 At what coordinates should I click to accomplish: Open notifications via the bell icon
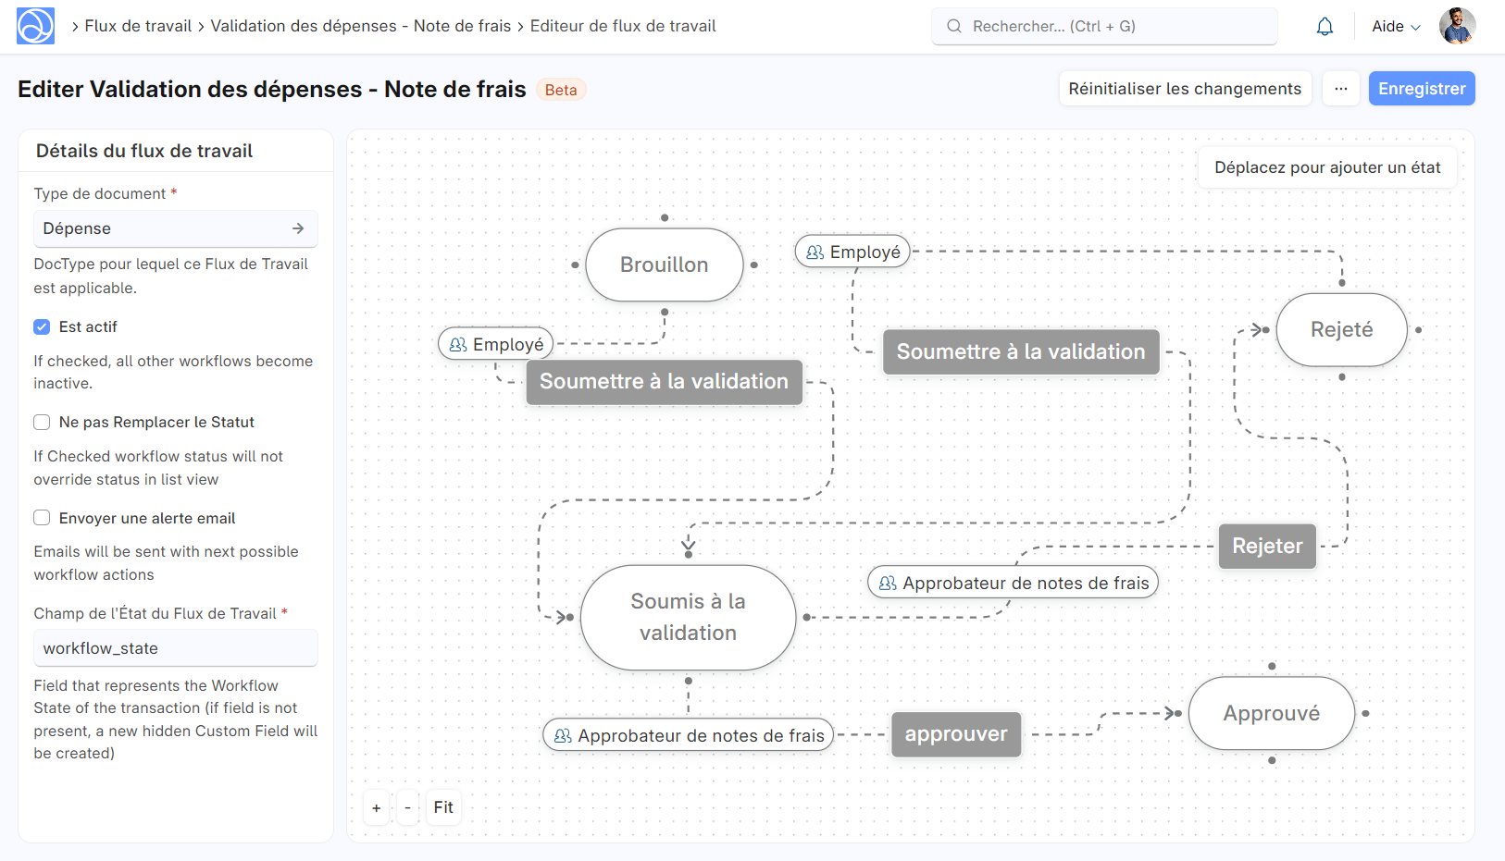(x=1325, y=26)
